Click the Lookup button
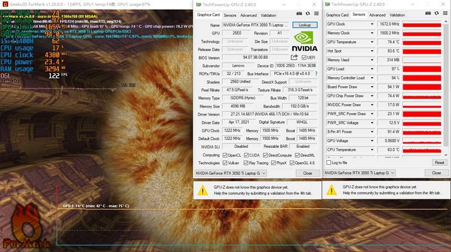 (x=304, y=25)
